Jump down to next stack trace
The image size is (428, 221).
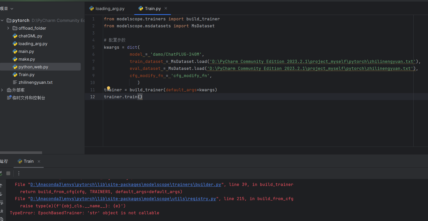pos(1,194)
